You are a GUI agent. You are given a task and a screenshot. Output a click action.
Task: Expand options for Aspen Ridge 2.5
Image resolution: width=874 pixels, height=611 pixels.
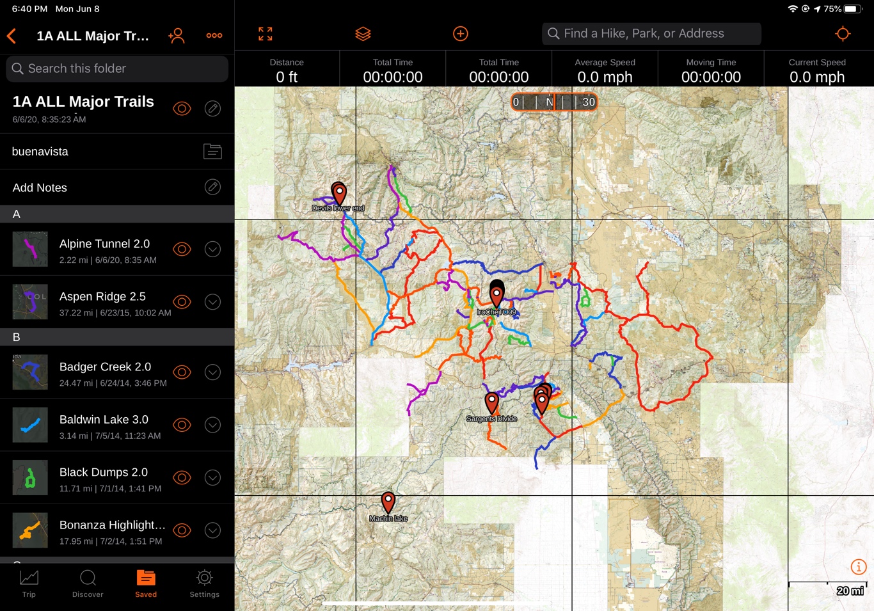point(212,302)
